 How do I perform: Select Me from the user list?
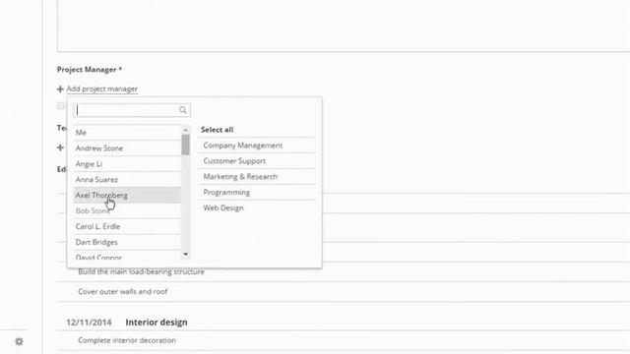pyautogui.click(x=127, y=133)
